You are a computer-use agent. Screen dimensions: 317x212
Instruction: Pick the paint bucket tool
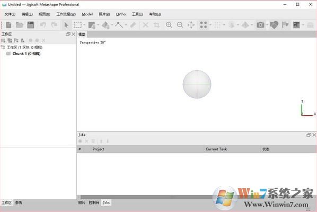tap(105, 25)
